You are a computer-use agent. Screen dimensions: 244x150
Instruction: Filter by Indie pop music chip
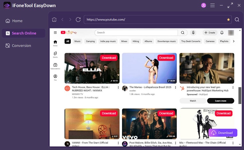coord(108,41)
